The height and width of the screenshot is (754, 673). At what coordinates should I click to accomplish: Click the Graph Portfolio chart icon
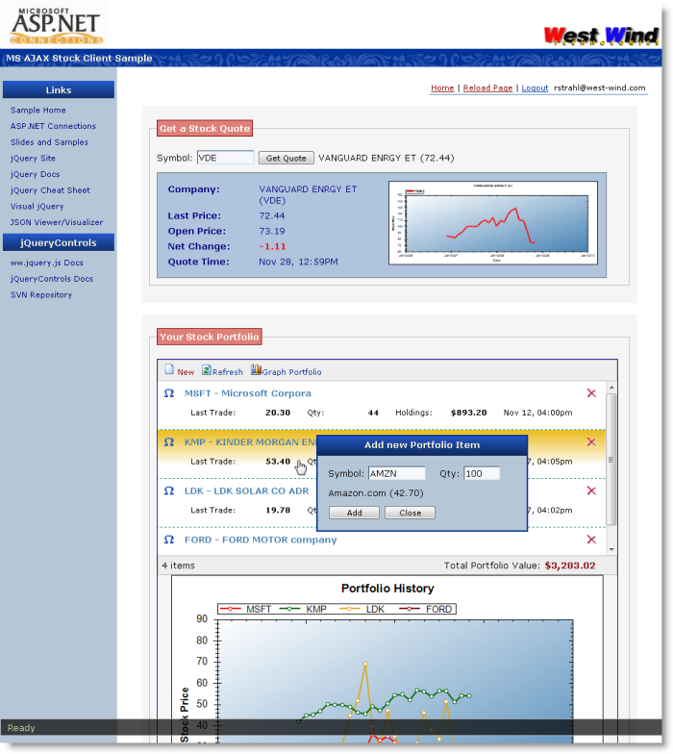click(256, 370)
